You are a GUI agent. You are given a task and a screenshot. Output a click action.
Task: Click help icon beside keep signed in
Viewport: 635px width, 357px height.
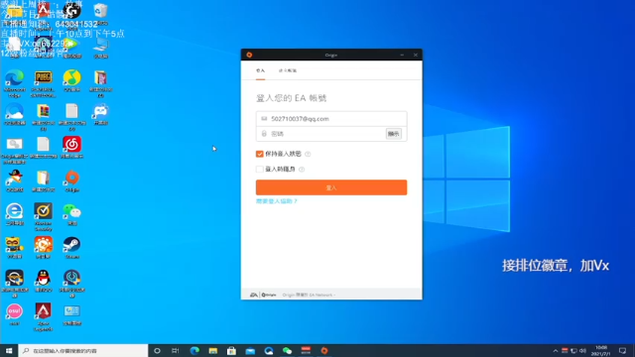click(308, 154)
